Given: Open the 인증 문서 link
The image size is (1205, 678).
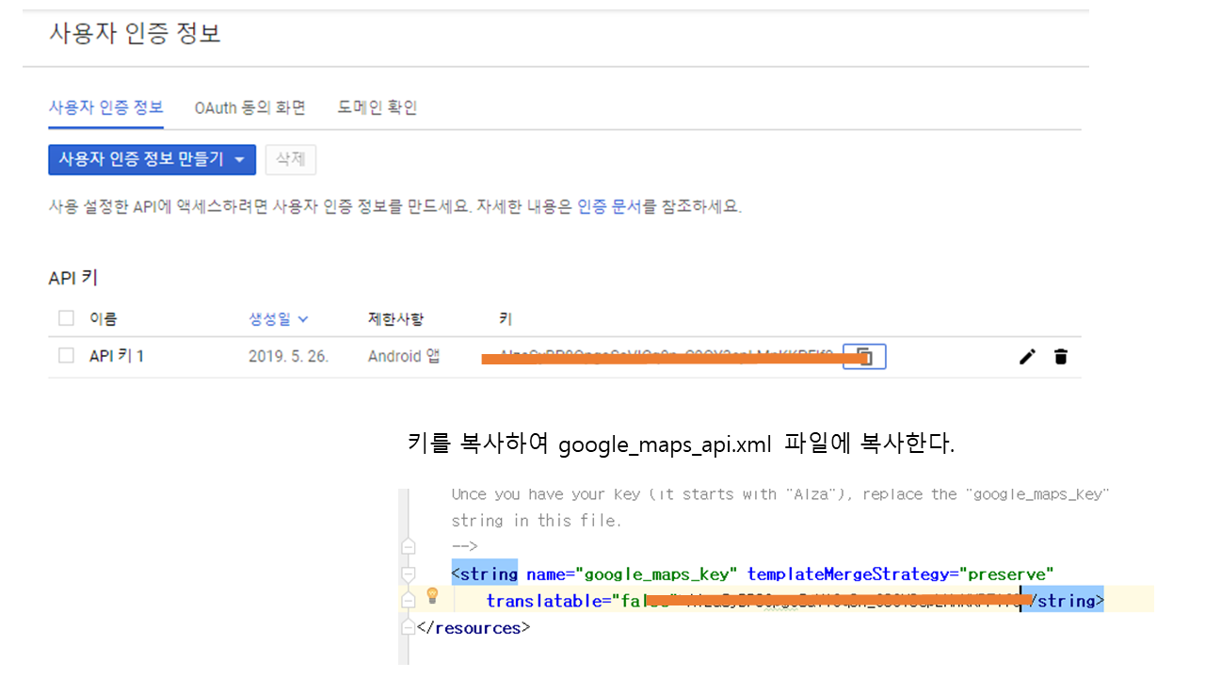Looking at the screenshot, I should pos(608,207).
